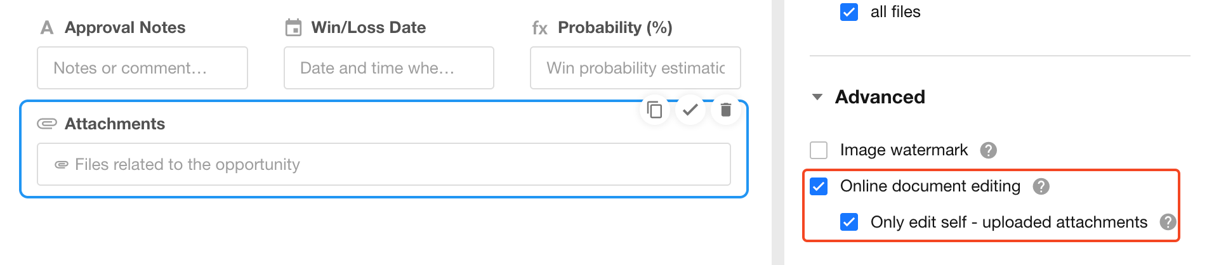Uncheck Online document editing
This screenshot has height=265, width=1207.
tap(819, 186)
